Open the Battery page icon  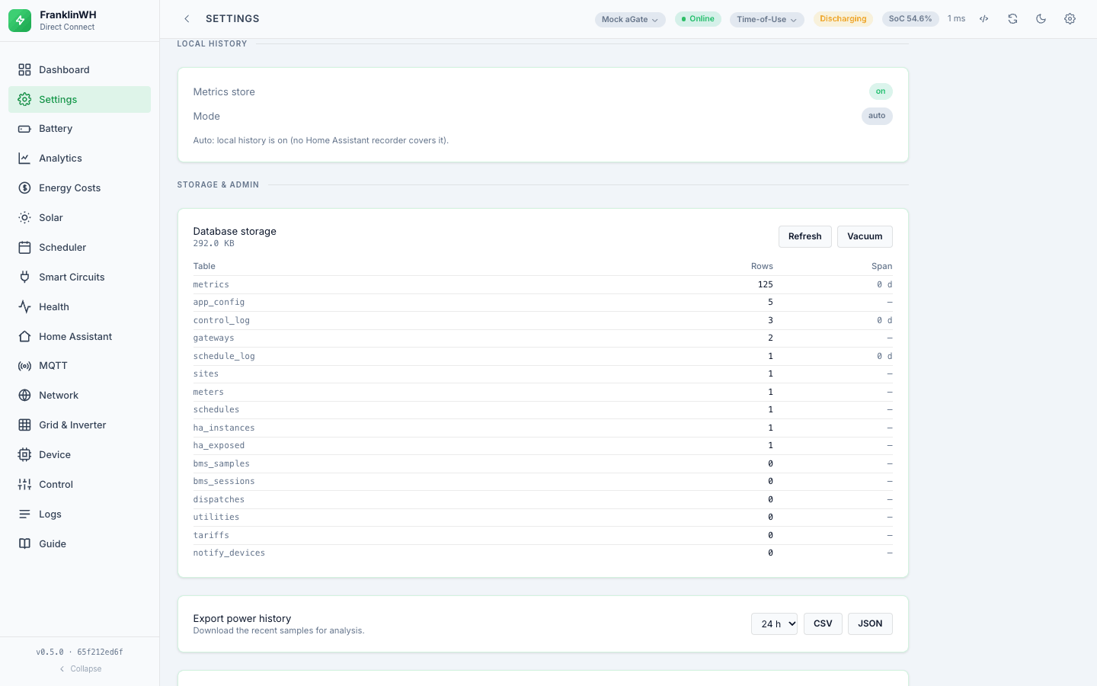pyautogui.click(x=24, y=129)
